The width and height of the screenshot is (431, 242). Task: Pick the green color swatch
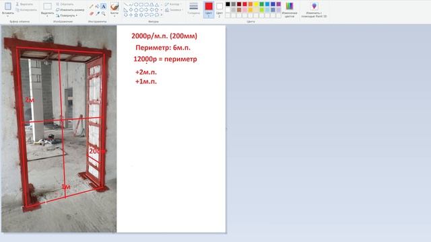point(262,4)
